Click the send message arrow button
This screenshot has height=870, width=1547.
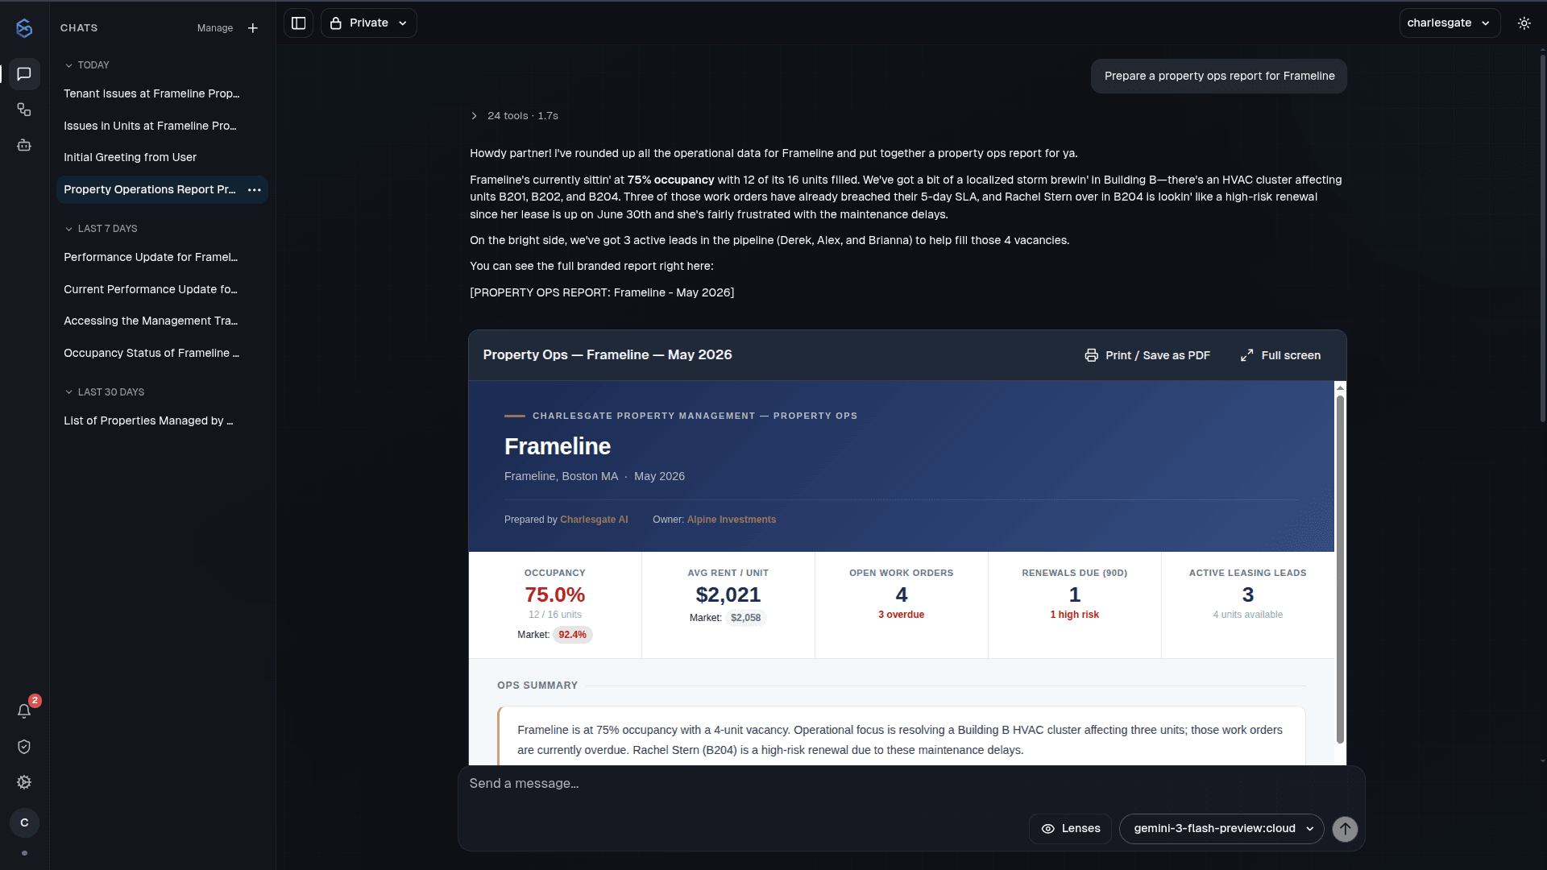(1345, 829)
